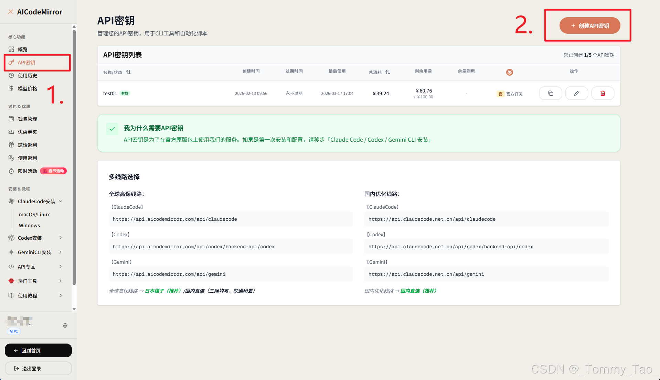Edit the test01 key using the pencil icon
This screenshot has width=660, height=380.
pos(576,93)
